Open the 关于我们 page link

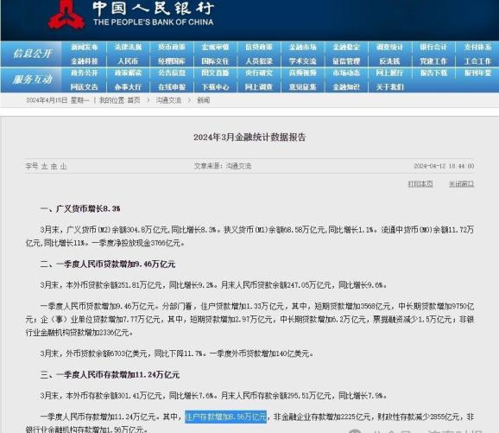[x=390, y=87]
